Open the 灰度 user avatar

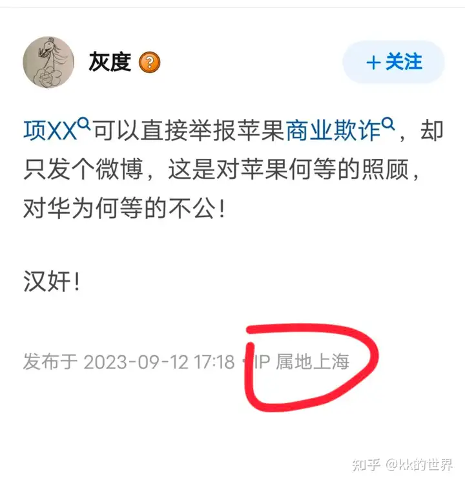[x=48, y=62]
